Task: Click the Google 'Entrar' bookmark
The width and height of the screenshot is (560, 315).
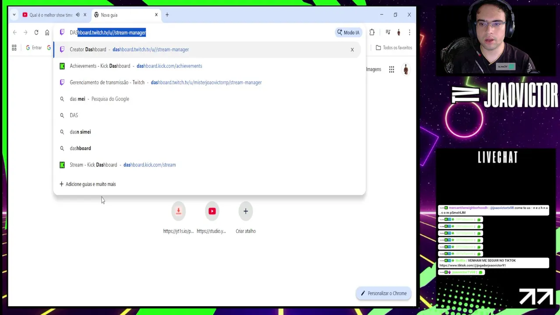Action: [34, 48]
